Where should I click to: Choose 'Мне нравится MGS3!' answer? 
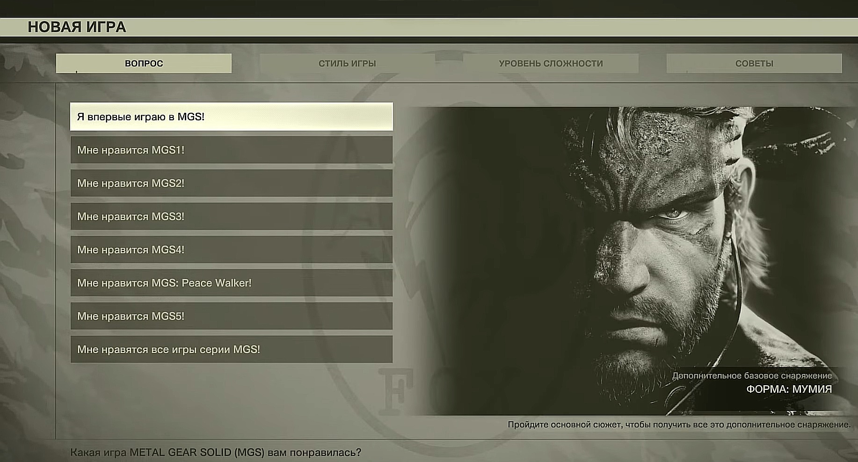pos(231,216)
